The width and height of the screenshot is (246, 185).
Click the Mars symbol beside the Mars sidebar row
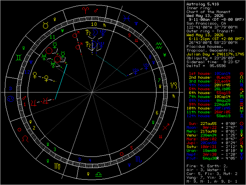(x=242, y=139)
